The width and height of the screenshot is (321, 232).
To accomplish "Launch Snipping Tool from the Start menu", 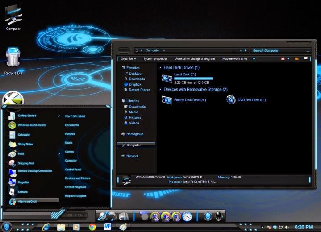I will 26,163.
